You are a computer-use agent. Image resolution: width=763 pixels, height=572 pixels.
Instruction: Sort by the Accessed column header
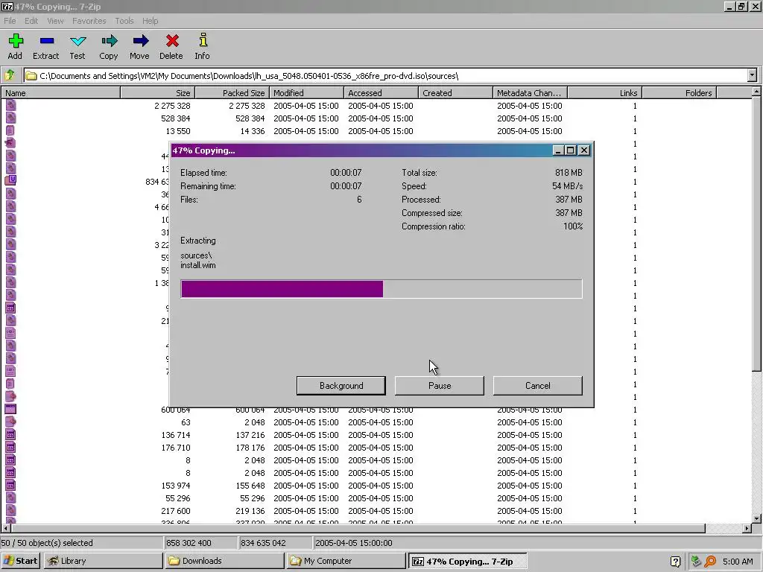pos(381,93)
